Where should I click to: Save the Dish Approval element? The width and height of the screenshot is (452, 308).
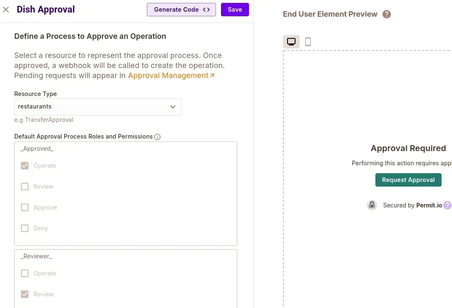235,10
